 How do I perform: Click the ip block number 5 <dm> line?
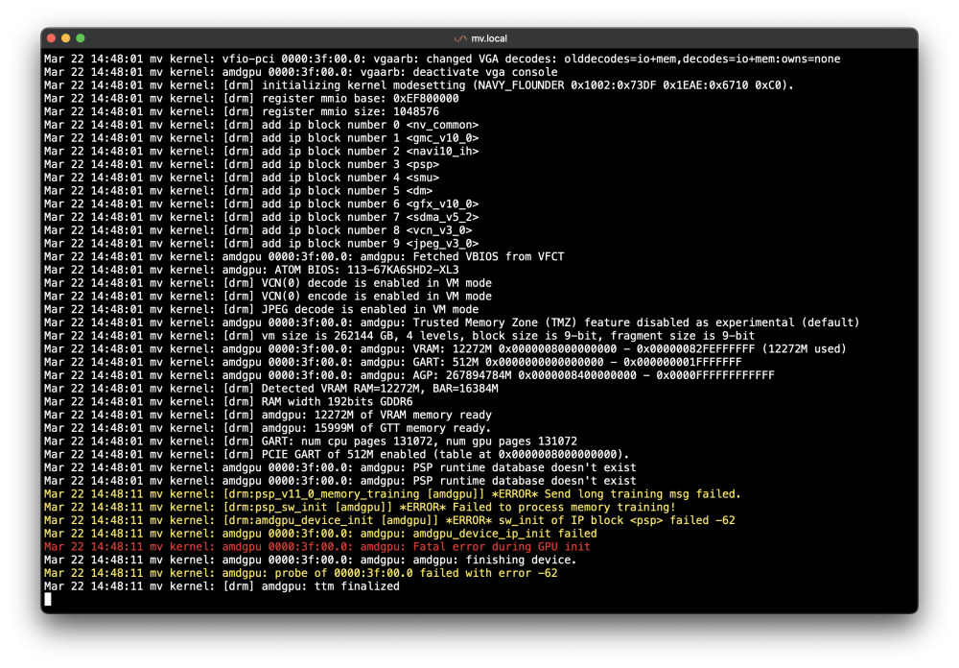239,190
